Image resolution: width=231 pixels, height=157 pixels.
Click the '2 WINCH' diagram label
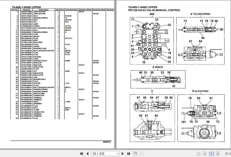pos(157,67)
